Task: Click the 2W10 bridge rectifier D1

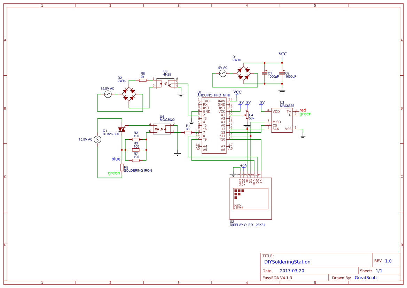Action: pyautogui.click(x=244, y=73)
